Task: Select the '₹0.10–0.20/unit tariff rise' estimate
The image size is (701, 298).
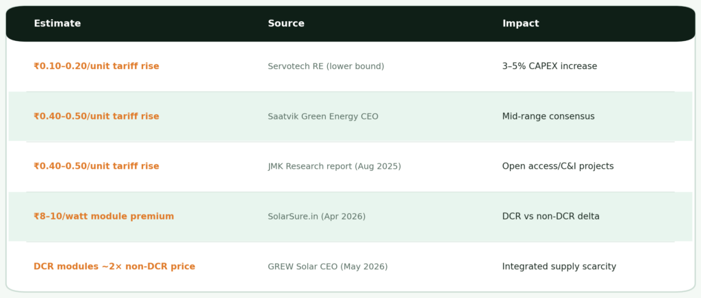Action: click(96, 66)
